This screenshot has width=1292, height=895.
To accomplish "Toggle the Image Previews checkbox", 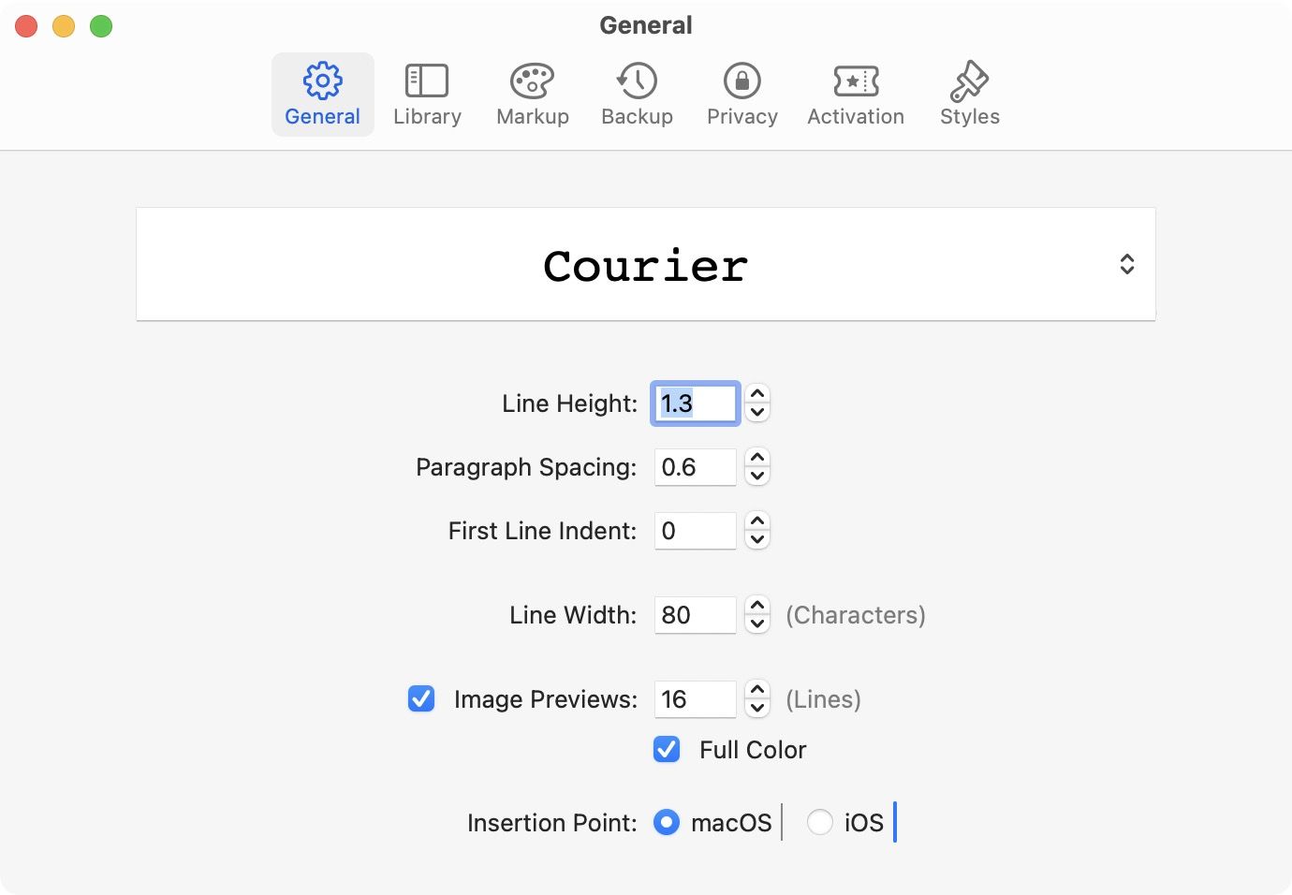I will [421, 698].
